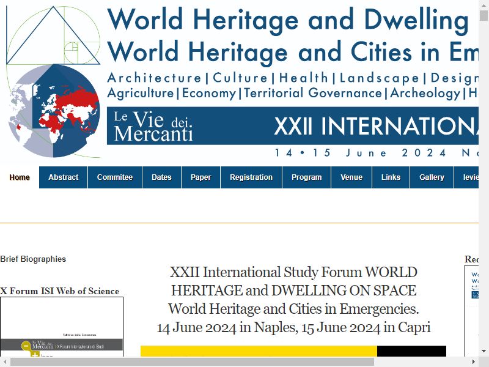Click the Brief Biographies link
This screenshot has width=489, height=367.
(33, 259)
